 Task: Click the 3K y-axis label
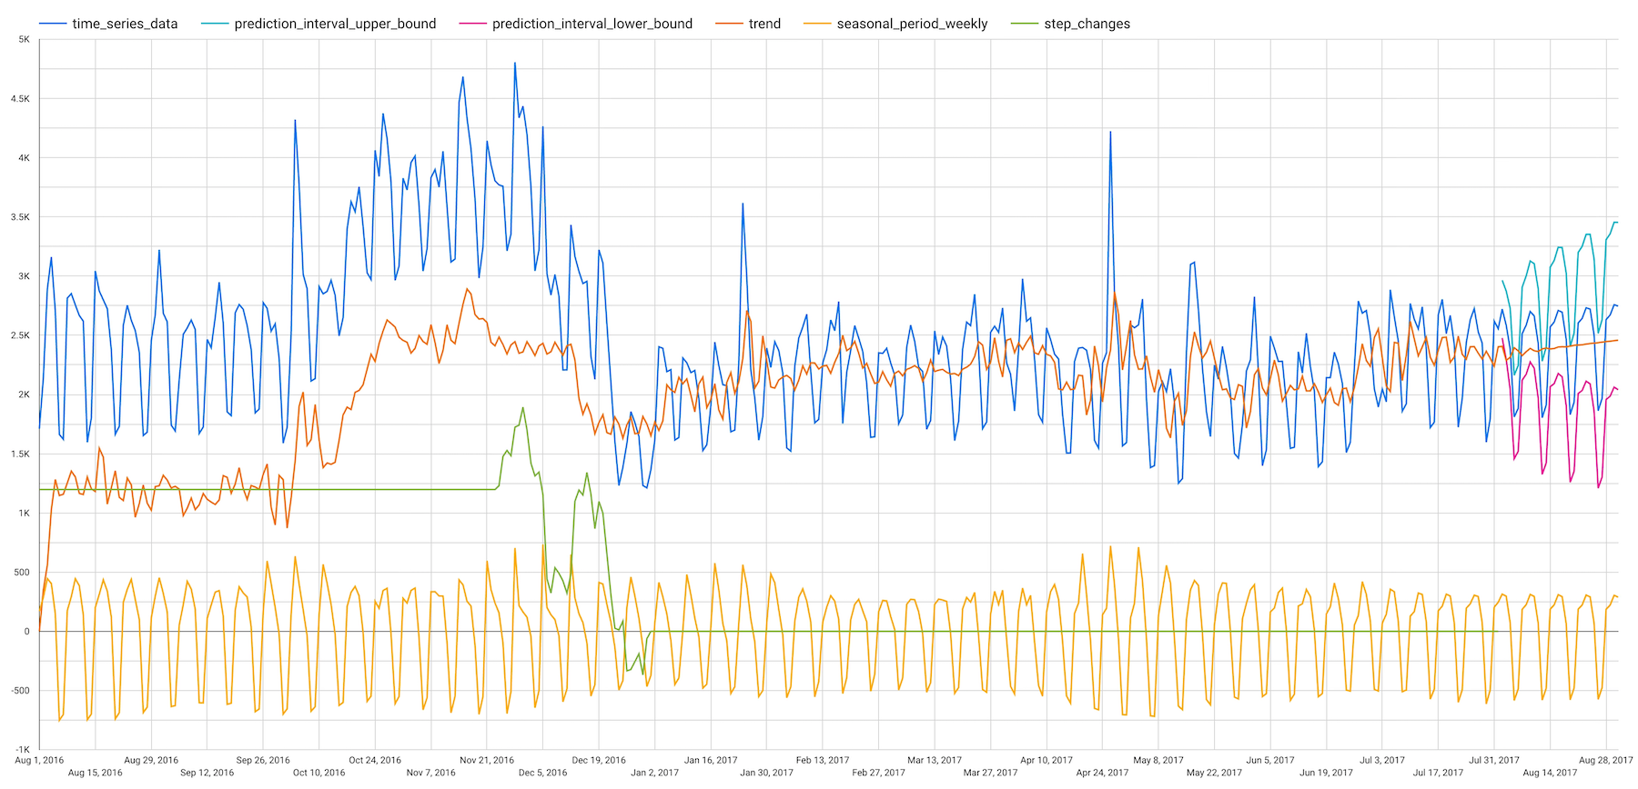click(x=24, y=276)
